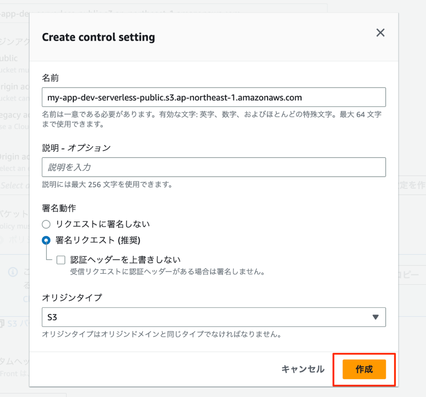Click the 説明を入力 description field
The height and width of the screenshot is (397, 426).
(x=214, y=167)
